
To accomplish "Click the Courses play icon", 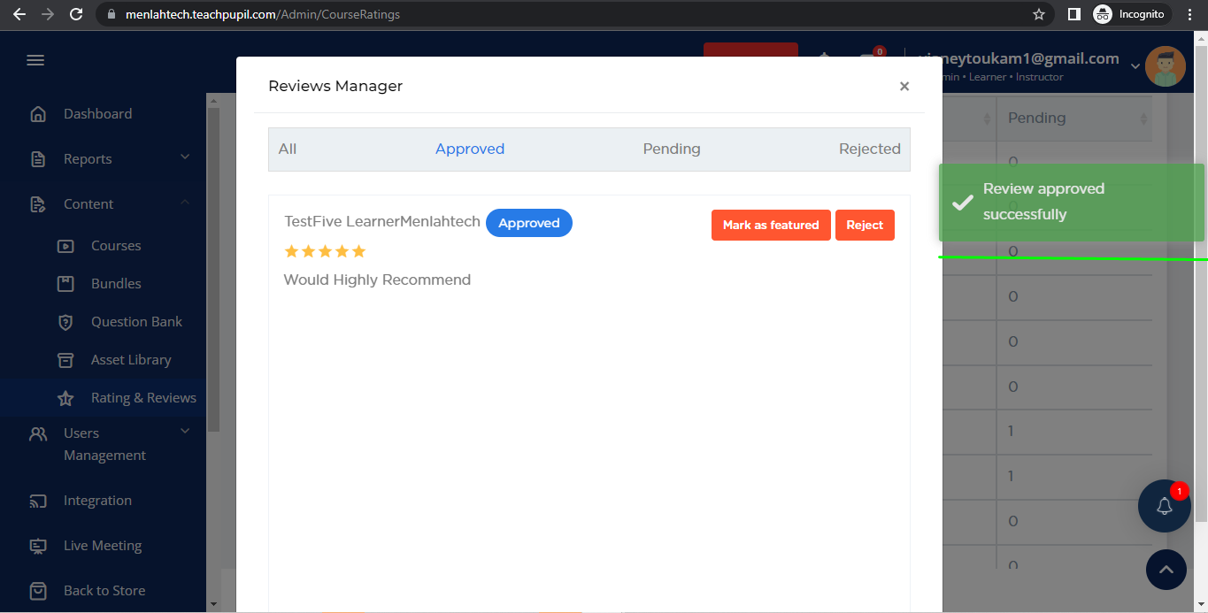I will coord(65,246).
